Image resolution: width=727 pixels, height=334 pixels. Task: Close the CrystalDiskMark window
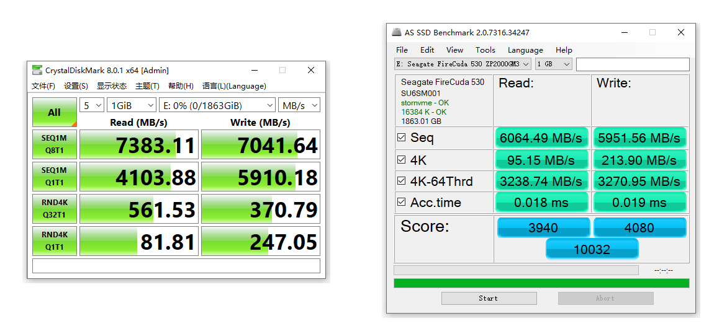310,70
